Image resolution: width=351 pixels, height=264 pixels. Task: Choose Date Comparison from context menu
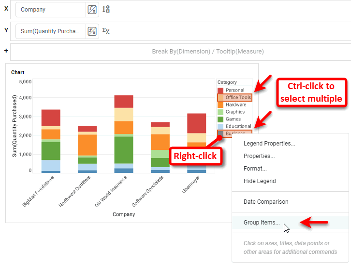pyautogui.click(x=266, y=202)
